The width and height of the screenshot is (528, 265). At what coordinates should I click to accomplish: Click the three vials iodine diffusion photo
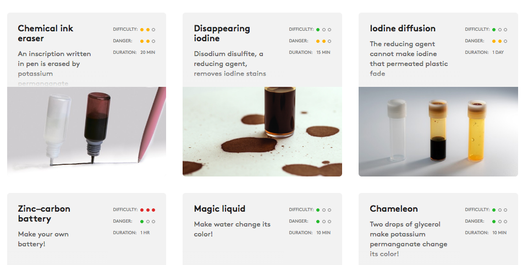(438, 131)
